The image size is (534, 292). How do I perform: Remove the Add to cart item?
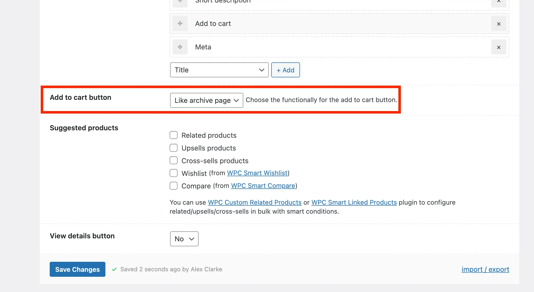point(499,24)
